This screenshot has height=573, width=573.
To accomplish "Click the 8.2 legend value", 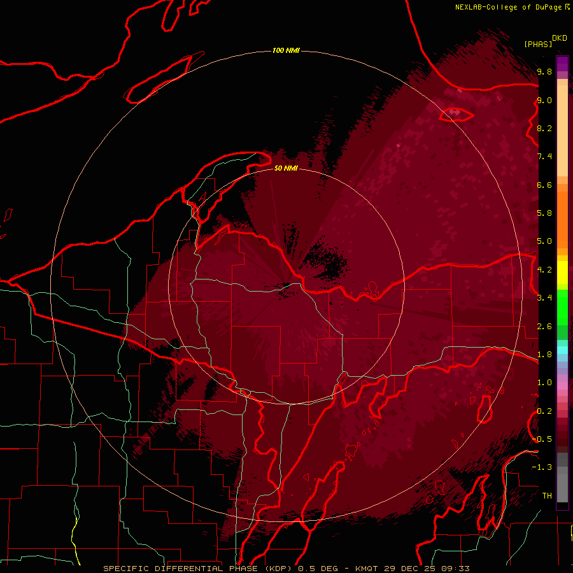I will (x=544, y=128).
